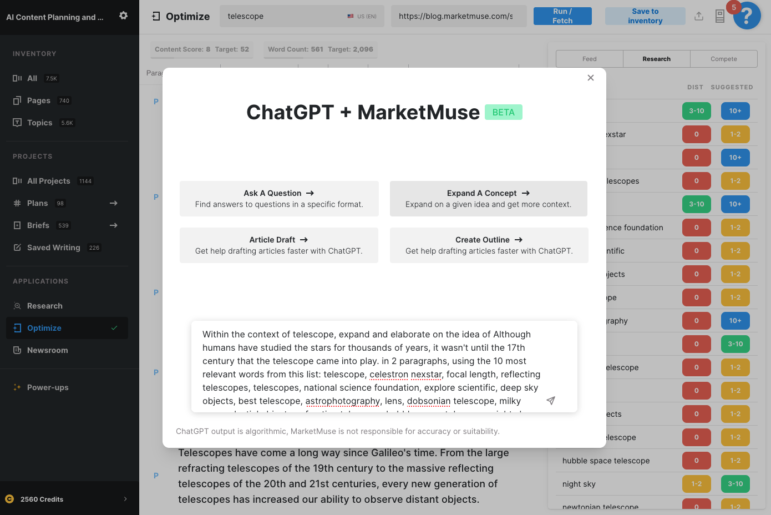Send the prompt with the paper plane icon
Viewport: 771px width, 515px height.
551,401
